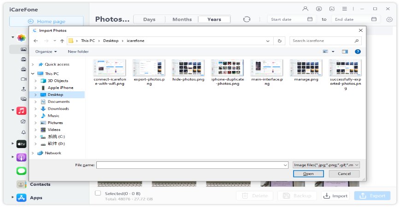Select the Apple TV sidebar icon

click(21, 144)
